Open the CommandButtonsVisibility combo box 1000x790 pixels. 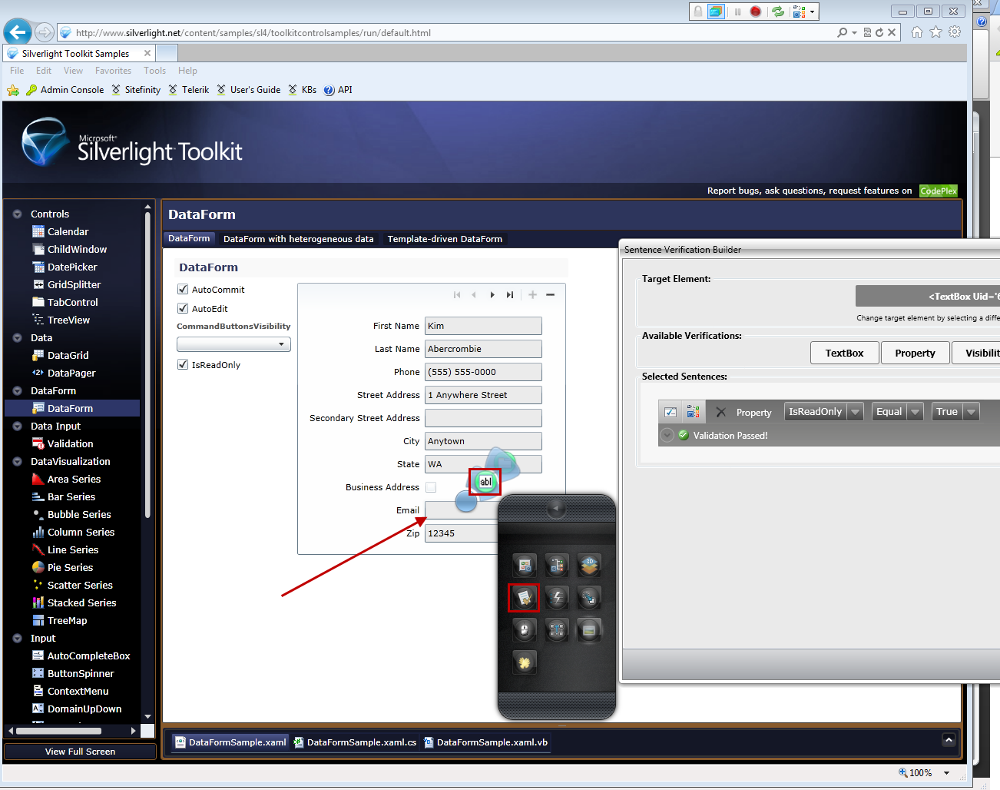point(233,344)
